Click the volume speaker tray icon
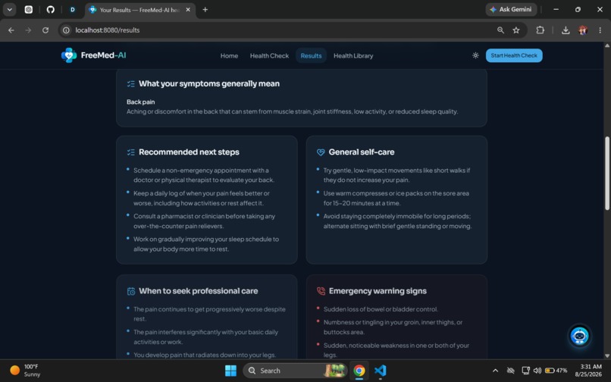Image resolution: width=611 pixels, height=382 pixels. point(537,371)
